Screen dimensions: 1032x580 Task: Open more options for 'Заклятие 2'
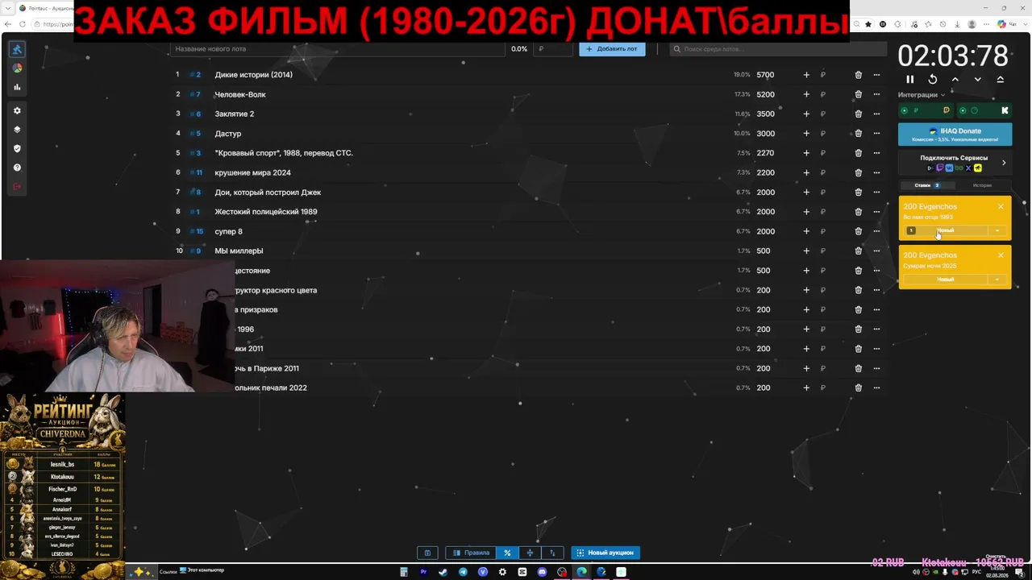876,114
